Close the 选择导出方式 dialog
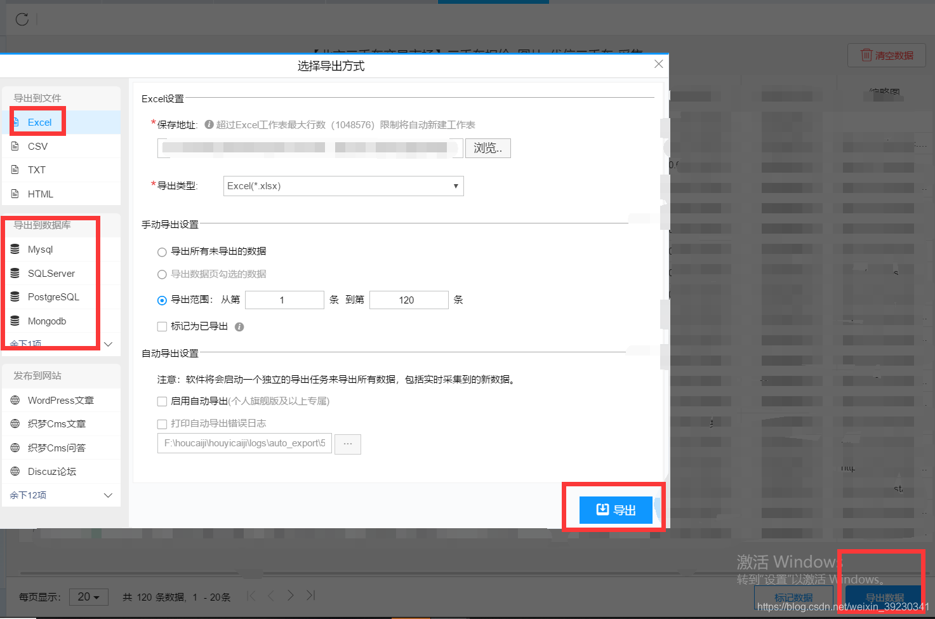 tap(659, 64)
